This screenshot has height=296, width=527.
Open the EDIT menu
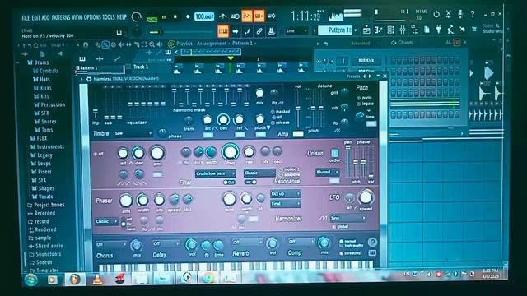(35, 18)
